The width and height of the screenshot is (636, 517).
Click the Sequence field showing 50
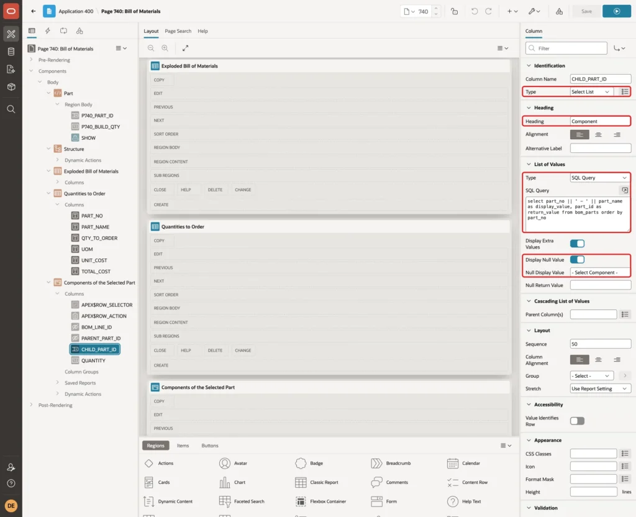[601, 344]
